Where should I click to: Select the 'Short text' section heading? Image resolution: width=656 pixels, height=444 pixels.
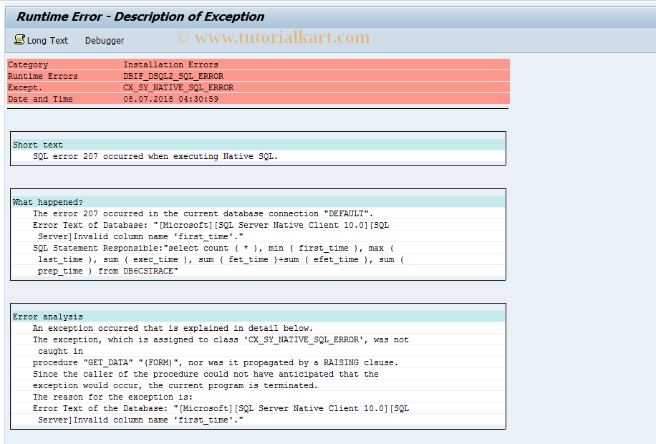(x=38, y=145)
